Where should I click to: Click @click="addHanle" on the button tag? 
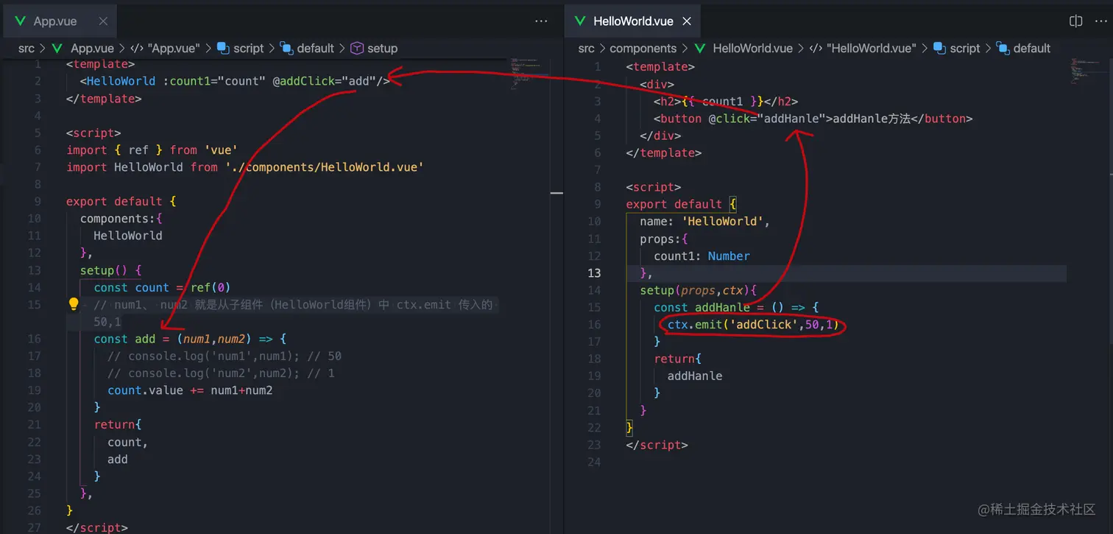[x=768, y=119]
